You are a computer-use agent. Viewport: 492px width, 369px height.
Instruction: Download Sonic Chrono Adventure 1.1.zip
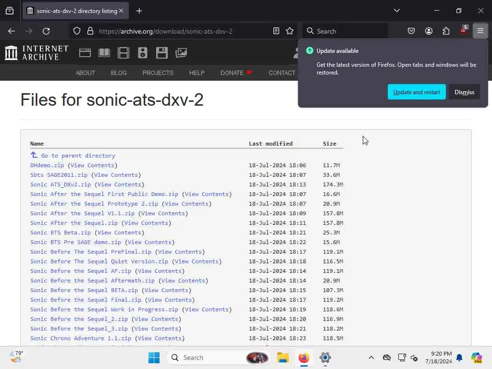coord(81,338)
